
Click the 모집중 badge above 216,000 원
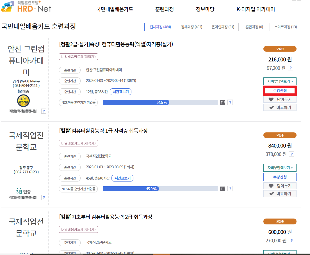(x=280, y=49)
